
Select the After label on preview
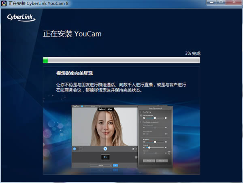[110, 109]
